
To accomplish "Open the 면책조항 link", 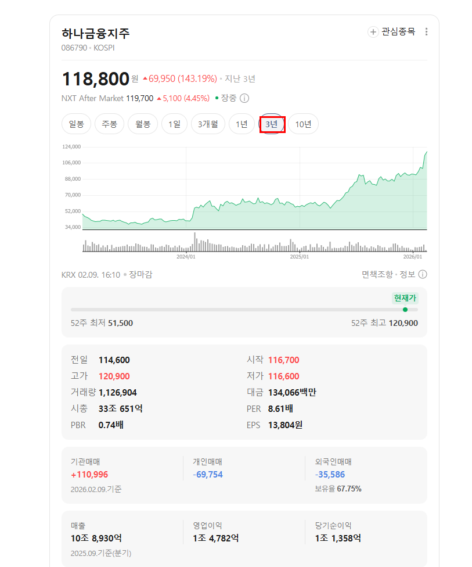I will click(x=377, y=274).
